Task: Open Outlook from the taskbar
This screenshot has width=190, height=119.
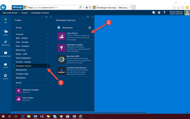Action: pyautogui.click(x=35, y=116)
